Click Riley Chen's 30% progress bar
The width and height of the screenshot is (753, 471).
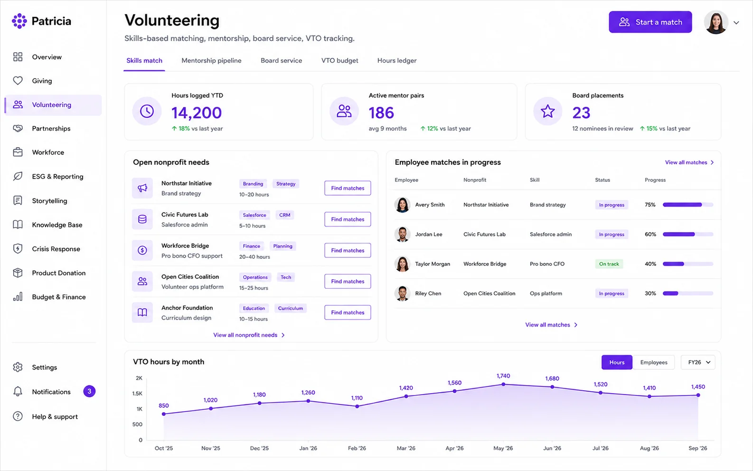pyautogui.click(x=688, y=293)
